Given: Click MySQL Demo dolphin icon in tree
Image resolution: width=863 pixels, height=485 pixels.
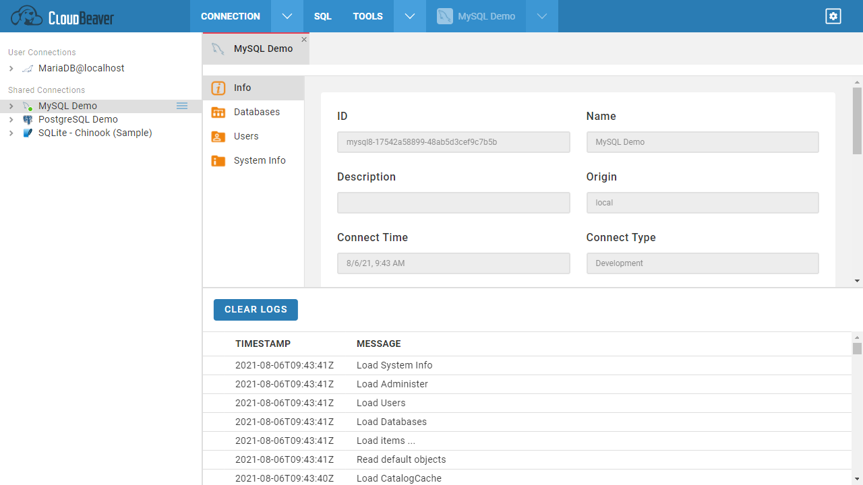Looking at the screenshot, I should point(28,106).
